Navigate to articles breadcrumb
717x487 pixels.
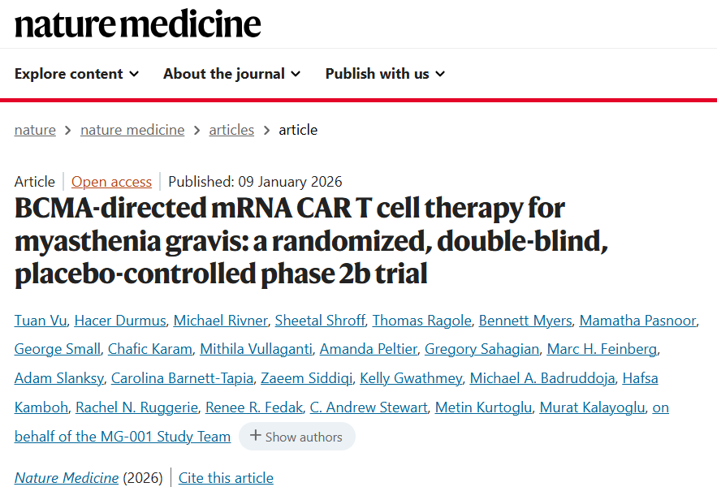pos(231,130)
